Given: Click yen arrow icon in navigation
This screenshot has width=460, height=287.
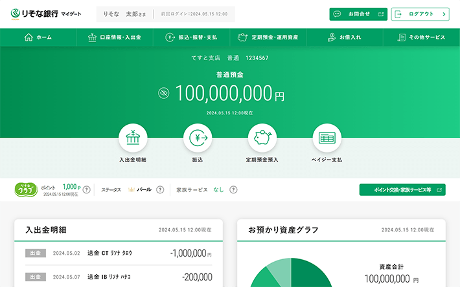Looking at the screenshot, I should pos(170,37).
